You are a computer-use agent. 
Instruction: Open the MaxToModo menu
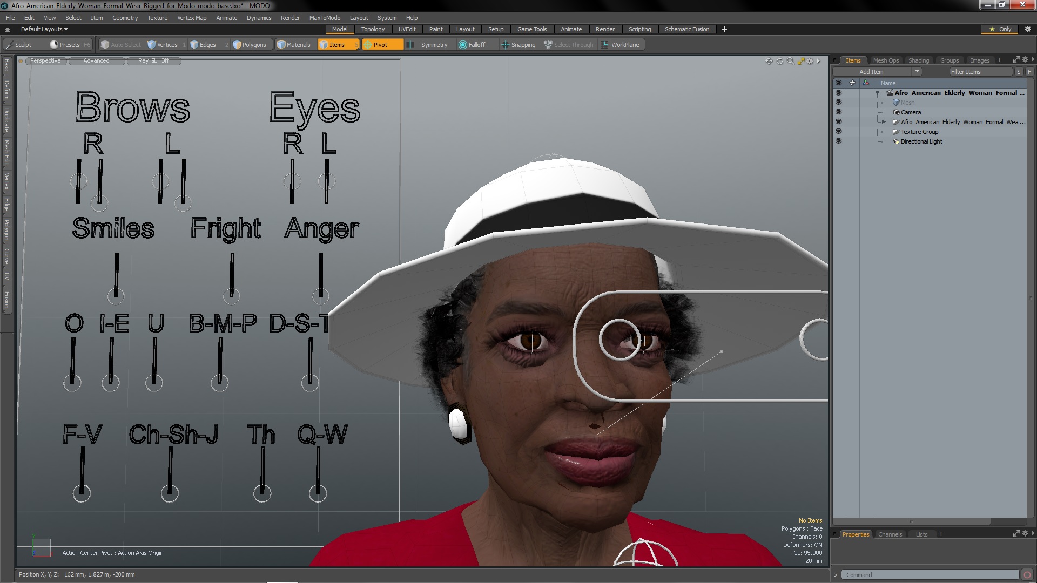(x=325, y=18)
